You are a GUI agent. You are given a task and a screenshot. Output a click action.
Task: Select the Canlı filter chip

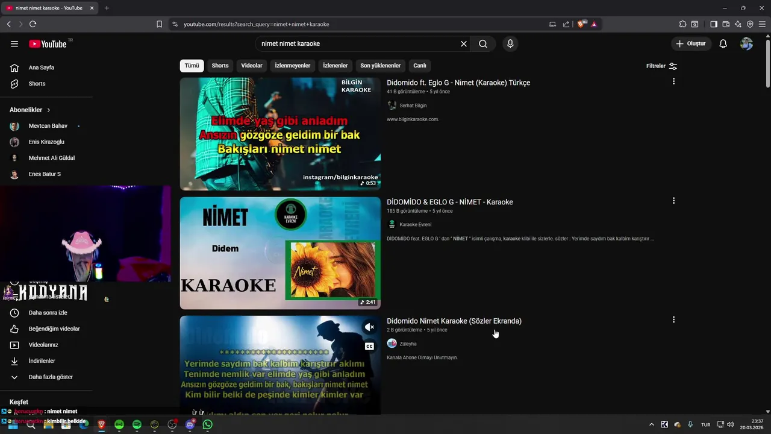tap(420, 66)
